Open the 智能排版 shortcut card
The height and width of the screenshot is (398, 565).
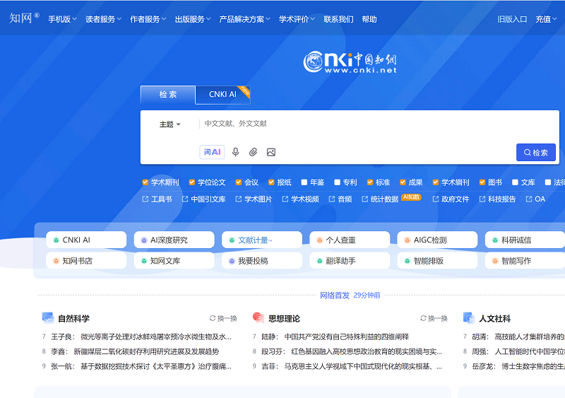coord(437,261)
